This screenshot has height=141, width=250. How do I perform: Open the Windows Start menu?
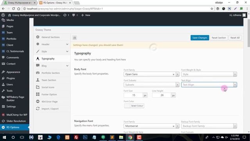click(x=4, y=137)
